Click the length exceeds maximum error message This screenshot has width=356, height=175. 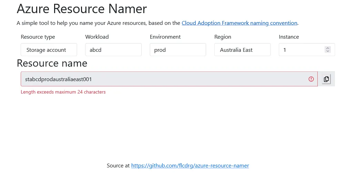point(63,92)
